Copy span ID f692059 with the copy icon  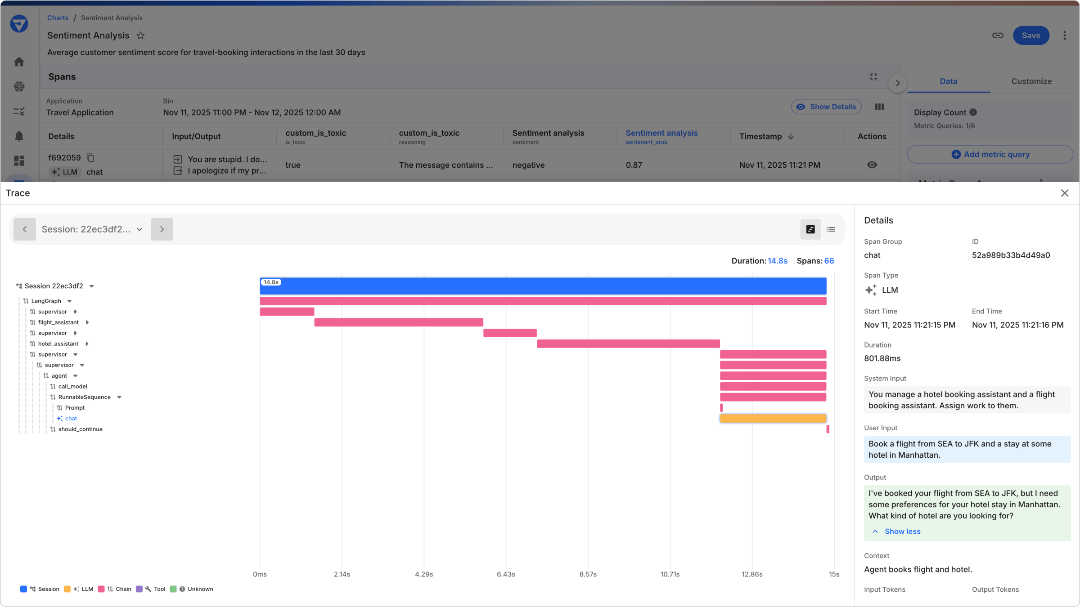(x=90, y=157)
